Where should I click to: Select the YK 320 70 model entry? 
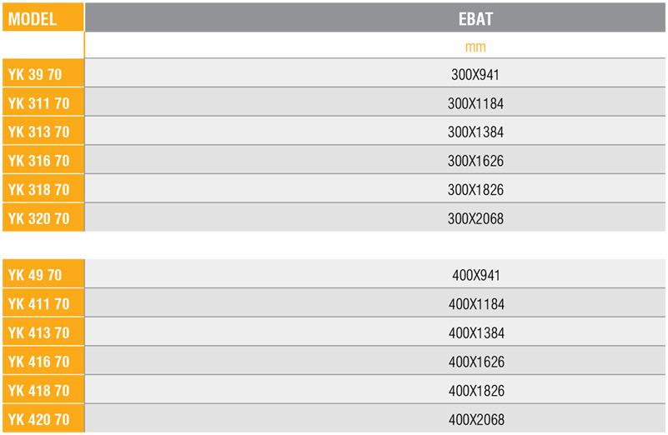(x=43, y=218)
